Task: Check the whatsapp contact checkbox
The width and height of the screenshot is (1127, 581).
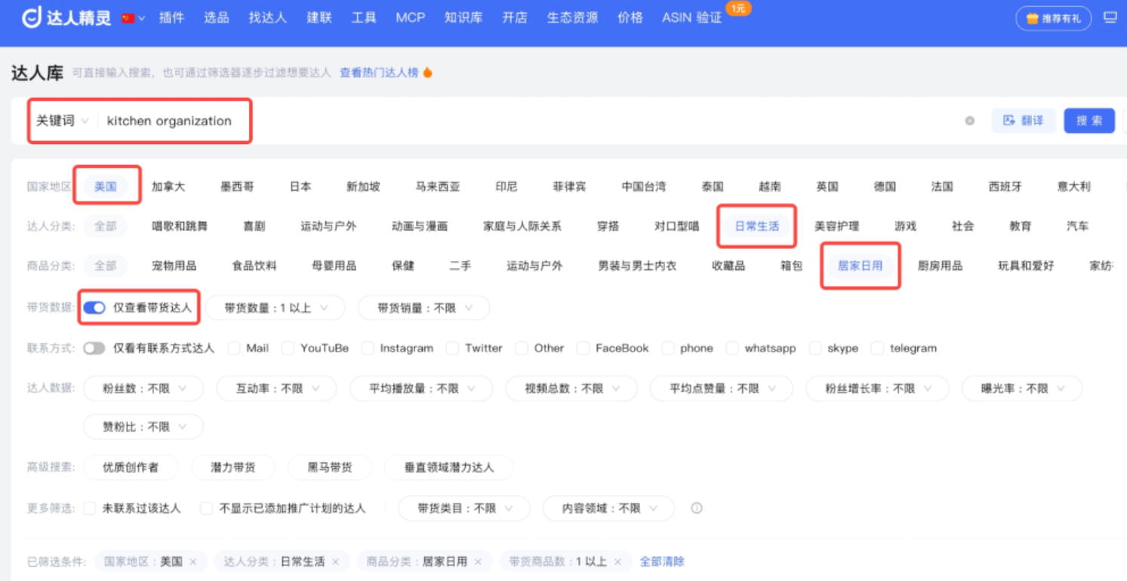Action: [x=732, y=348]
